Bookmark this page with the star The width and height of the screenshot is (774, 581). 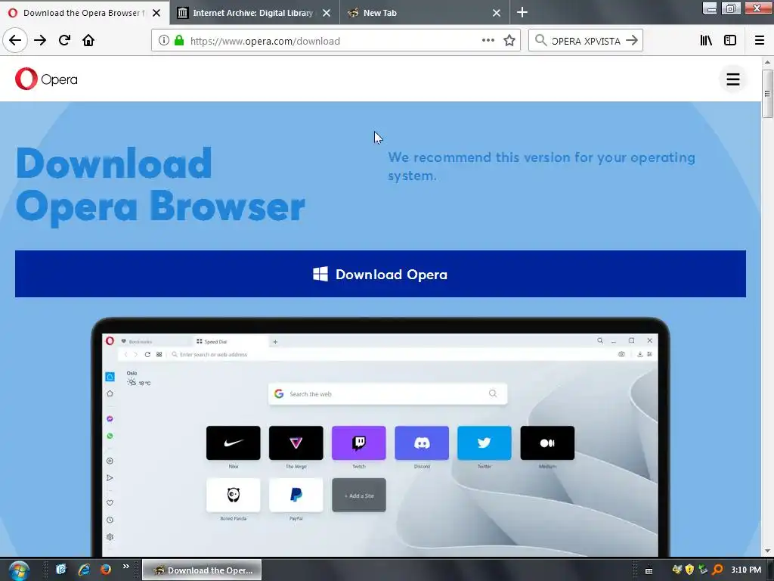pos(509,41)
